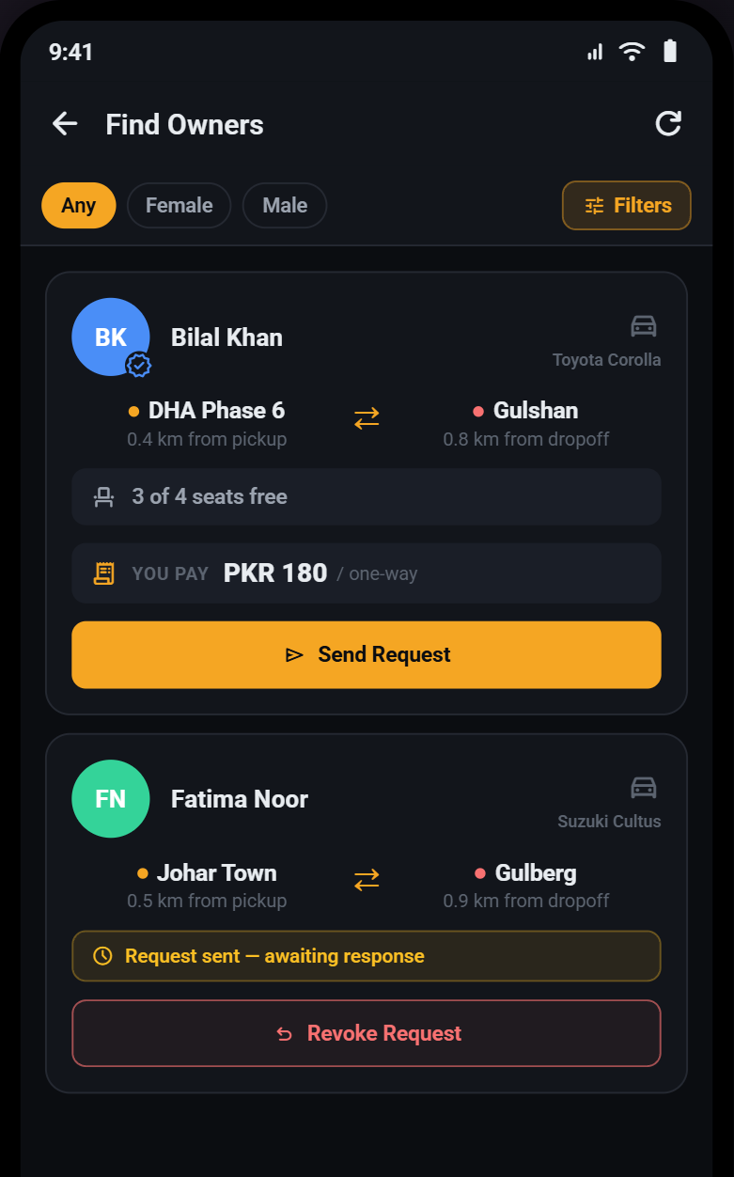
Task: Select the Male filter chip
Action: coord(285,205)
